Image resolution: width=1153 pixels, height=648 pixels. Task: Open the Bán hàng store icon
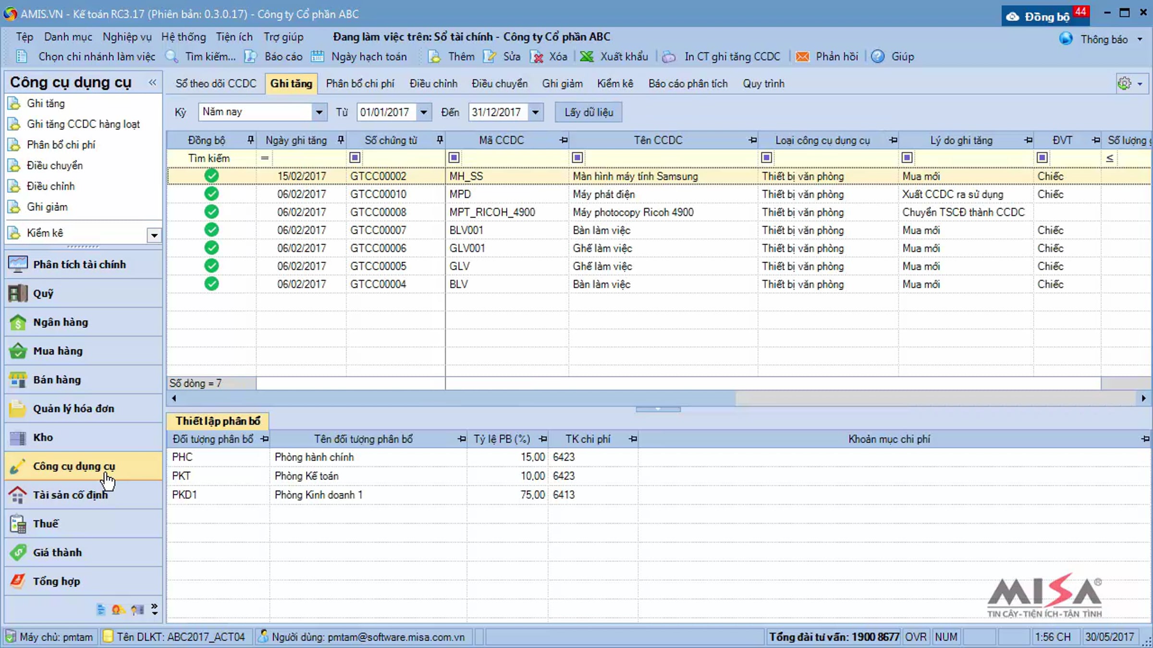coord(18,380)
